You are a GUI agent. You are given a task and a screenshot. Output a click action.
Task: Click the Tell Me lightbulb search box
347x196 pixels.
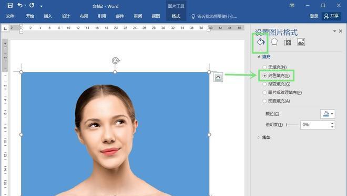pos(214,16)
